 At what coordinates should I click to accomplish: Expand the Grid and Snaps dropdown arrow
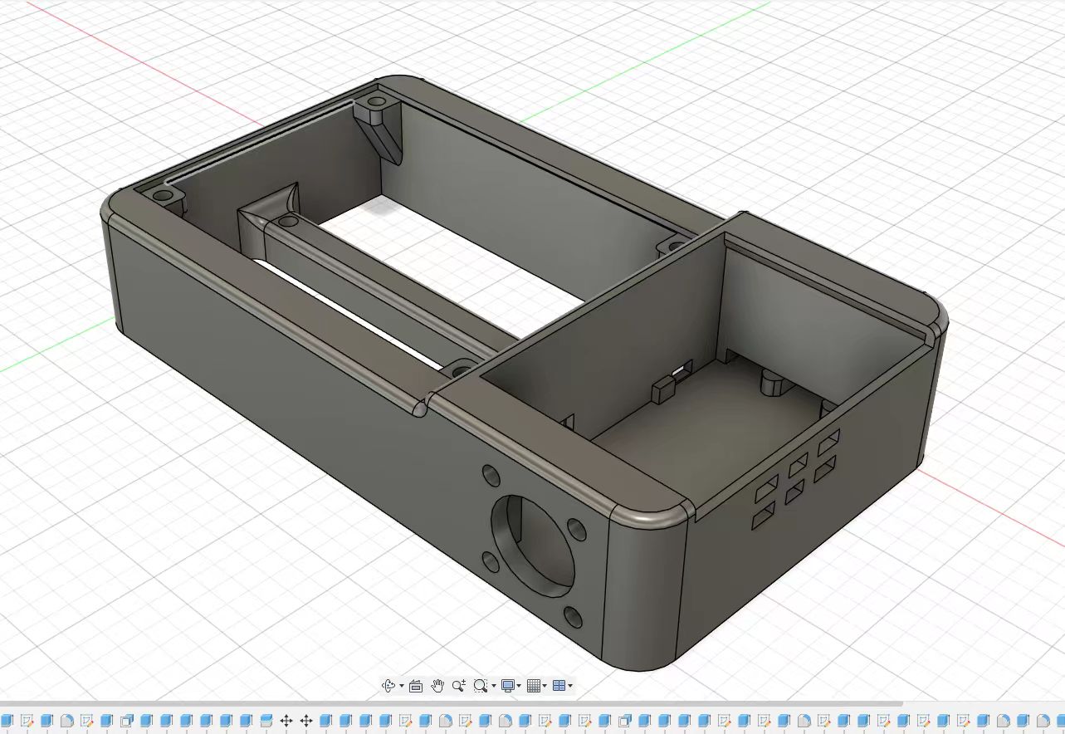(545, 687)
